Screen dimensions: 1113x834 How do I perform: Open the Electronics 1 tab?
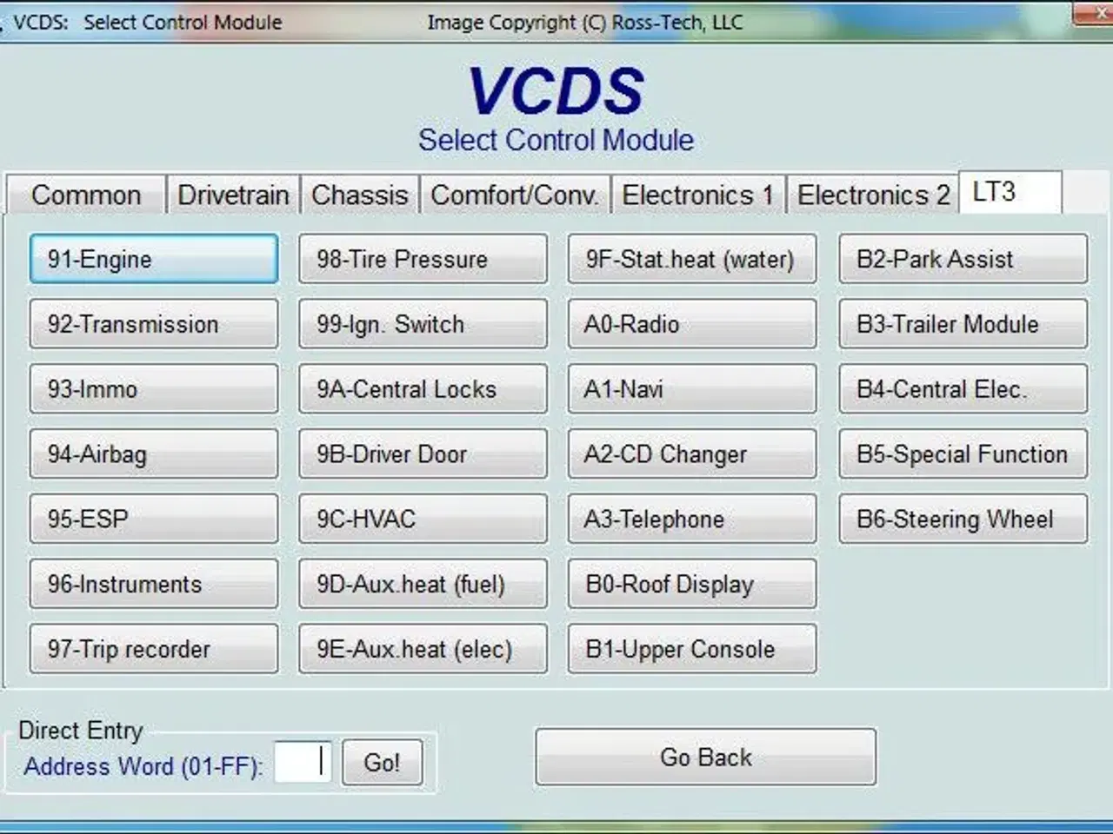pos(698,195)
